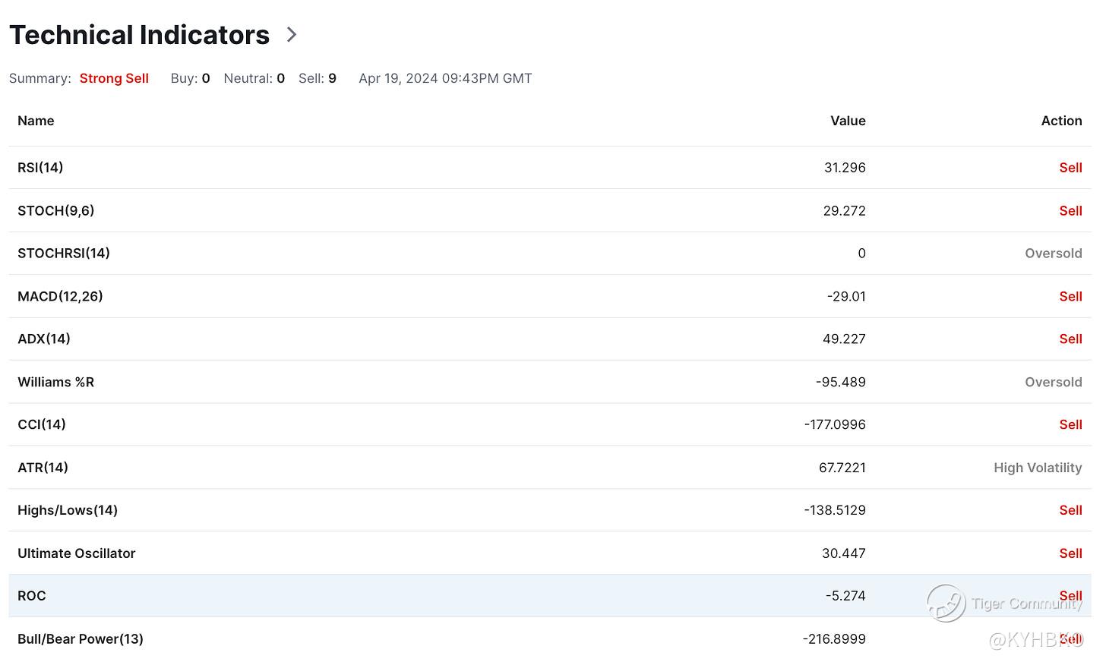Click the Strong Sell summary label
1106x665 pixels.
pyautogui.click(x=114, y=78)
